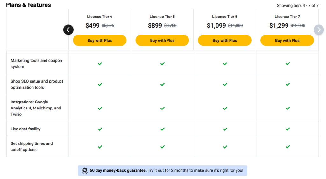Click Tier 4 Live chat facility checkmark
The image size is (326, 179).
tap(100, 129)
